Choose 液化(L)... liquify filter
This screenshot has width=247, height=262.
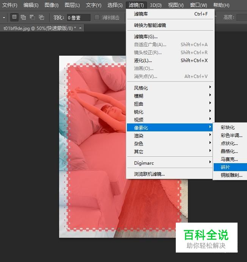pyautogui.click(x=170, y=61)
